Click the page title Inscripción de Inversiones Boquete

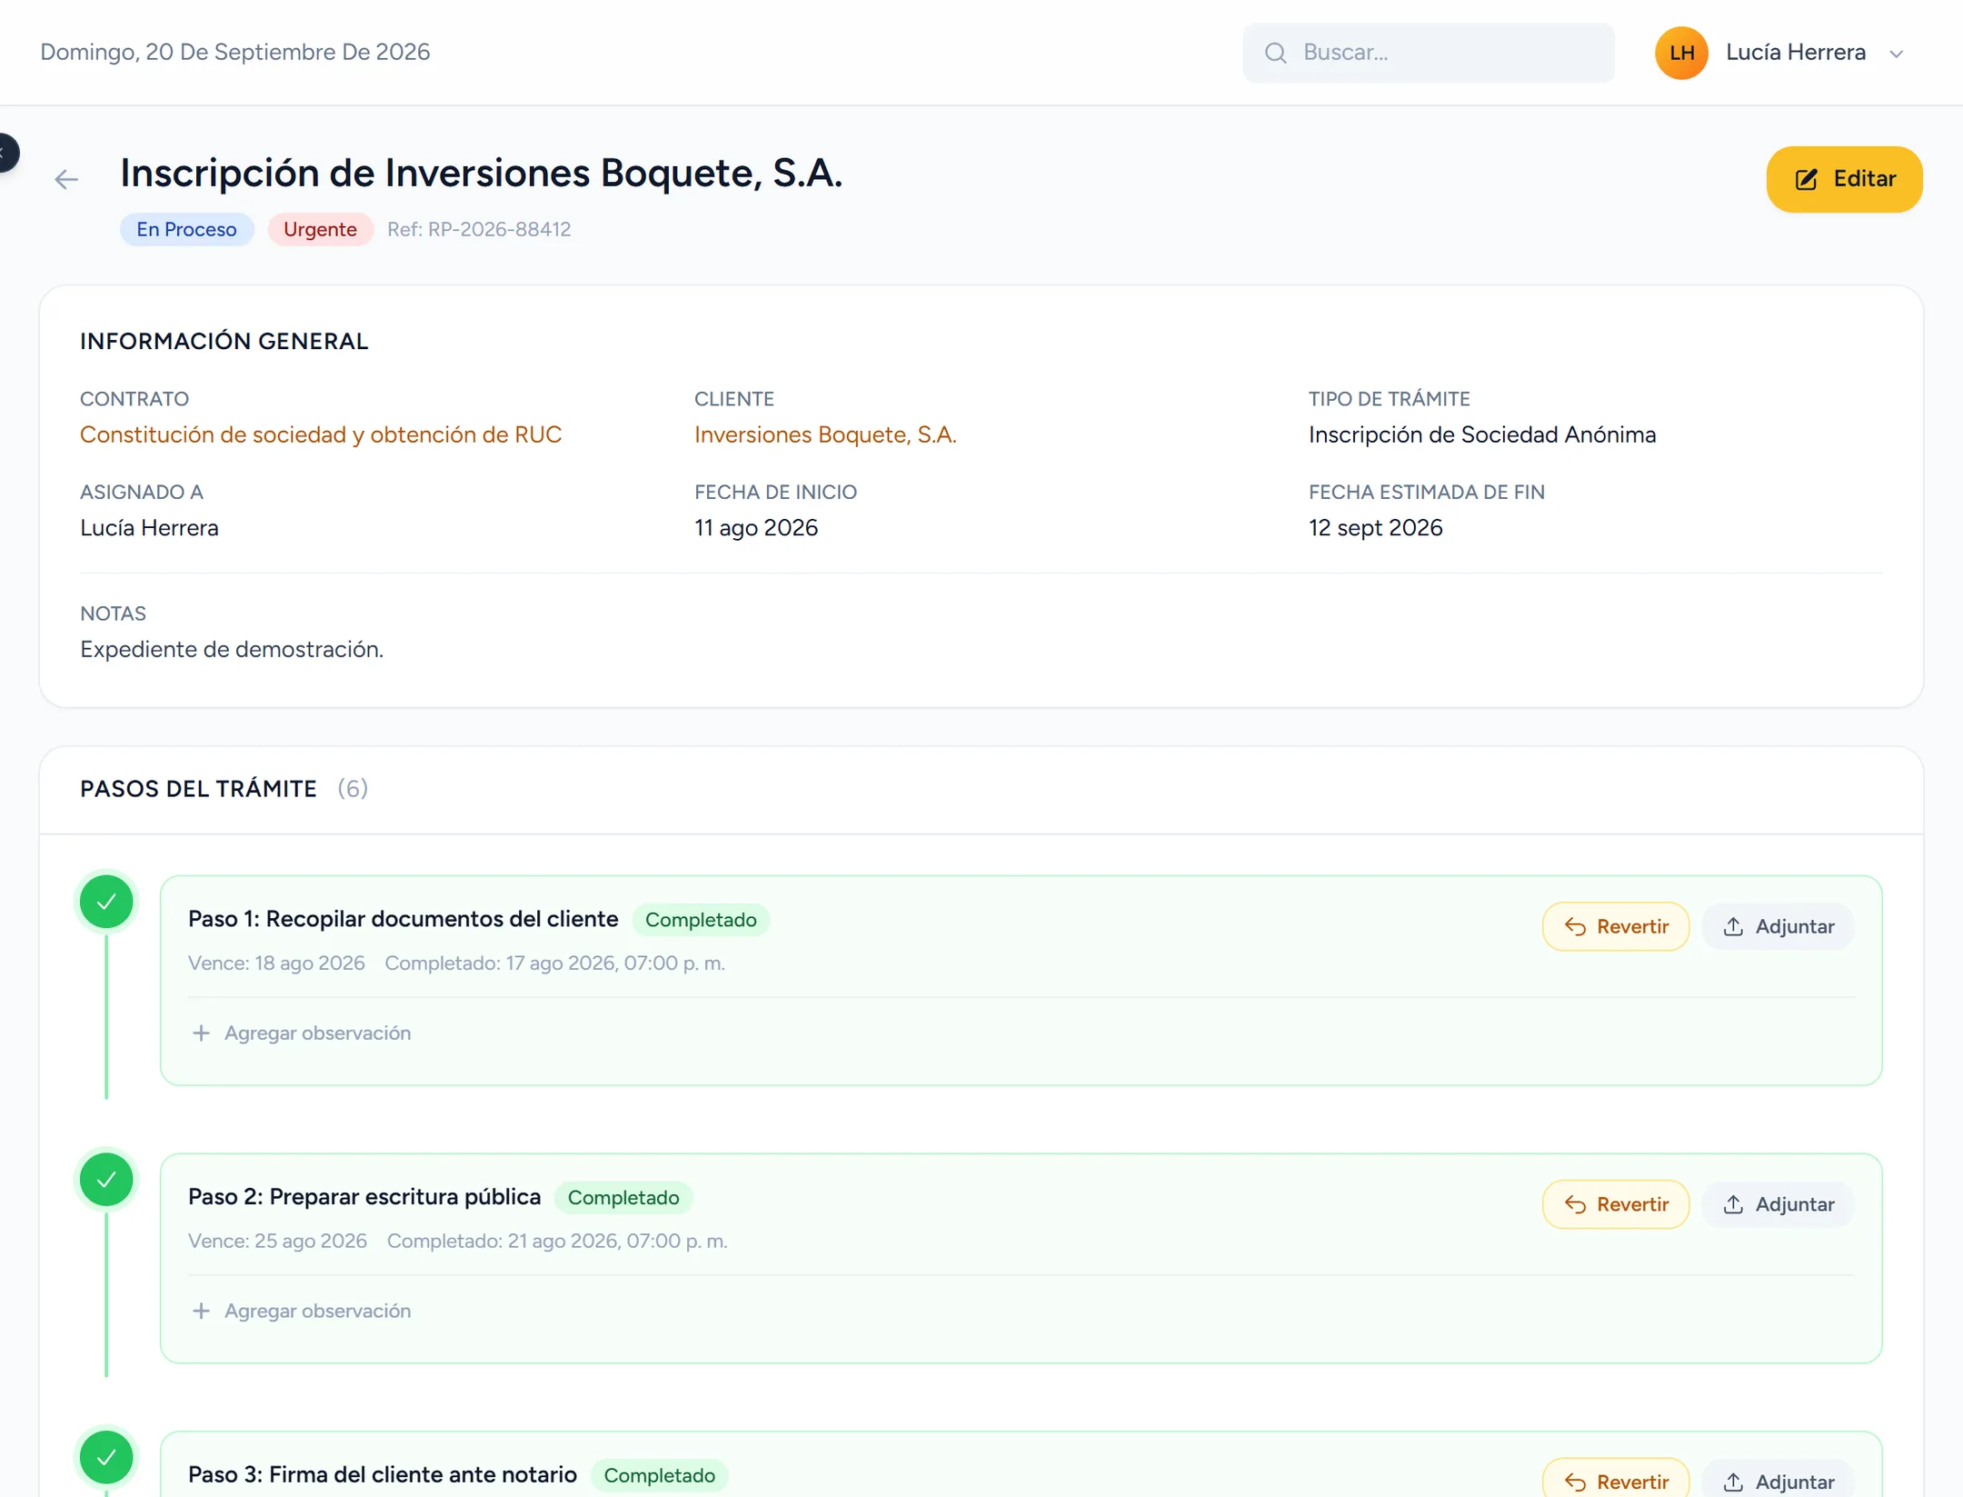[482, 173]
